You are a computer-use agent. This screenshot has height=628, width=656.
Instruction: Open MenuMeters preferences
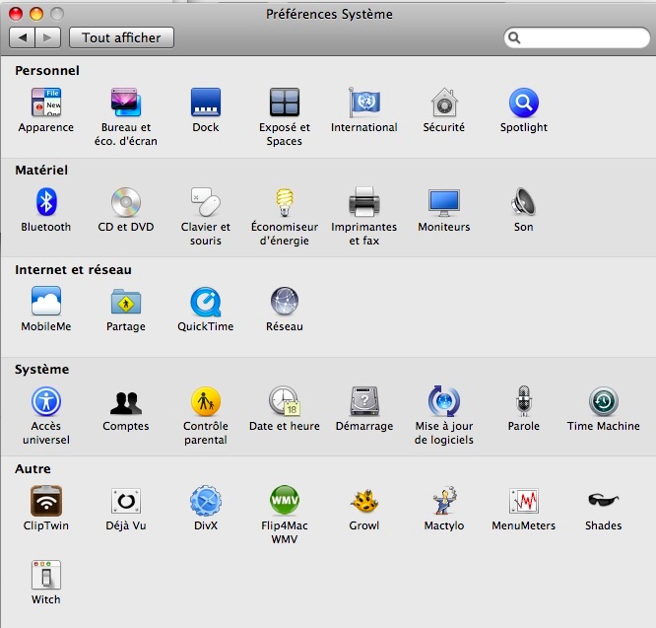pyautogui.click(x=523, y=502)
